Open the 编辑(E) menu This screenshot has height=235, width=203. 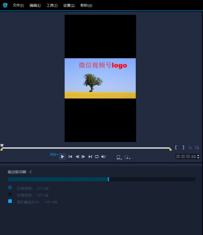point(35,5)
